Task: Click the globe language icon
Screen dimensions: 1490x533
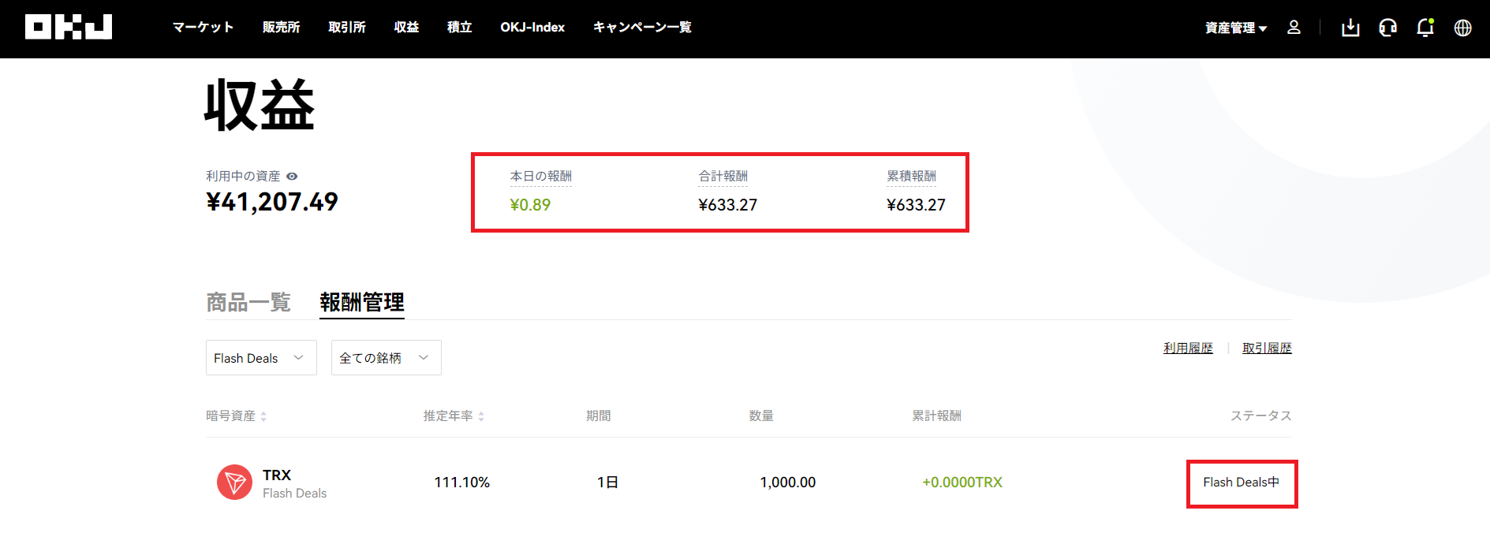Action: [x=1463, y=28]
